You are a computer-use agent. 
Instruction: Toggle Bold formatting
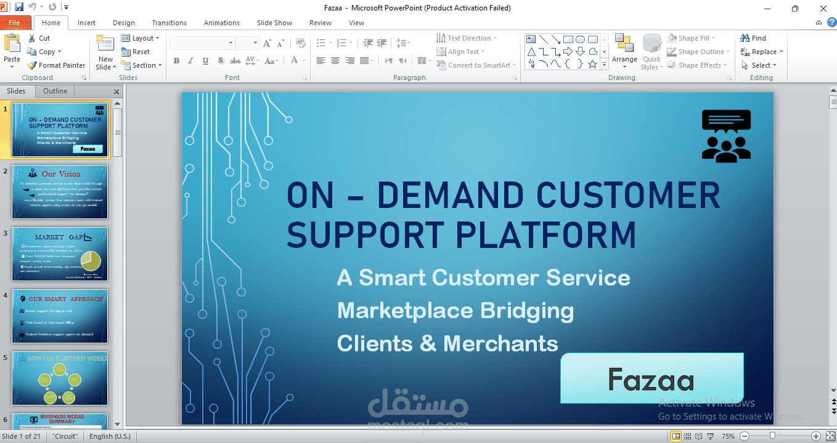176,61
